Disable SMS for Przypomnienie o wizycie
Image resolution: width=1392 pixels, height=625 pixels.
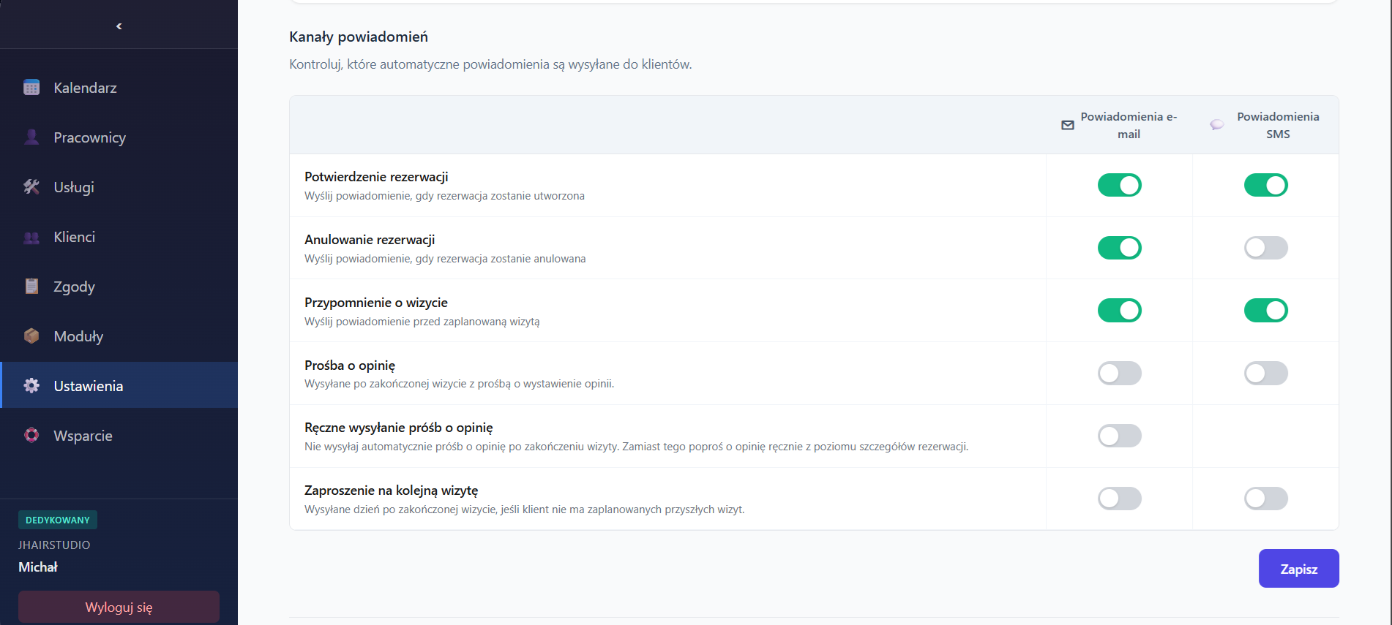1265,311
